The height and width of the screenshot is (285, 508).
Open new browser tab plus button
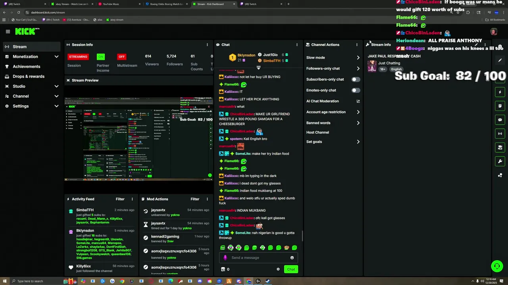pos(289,4)
